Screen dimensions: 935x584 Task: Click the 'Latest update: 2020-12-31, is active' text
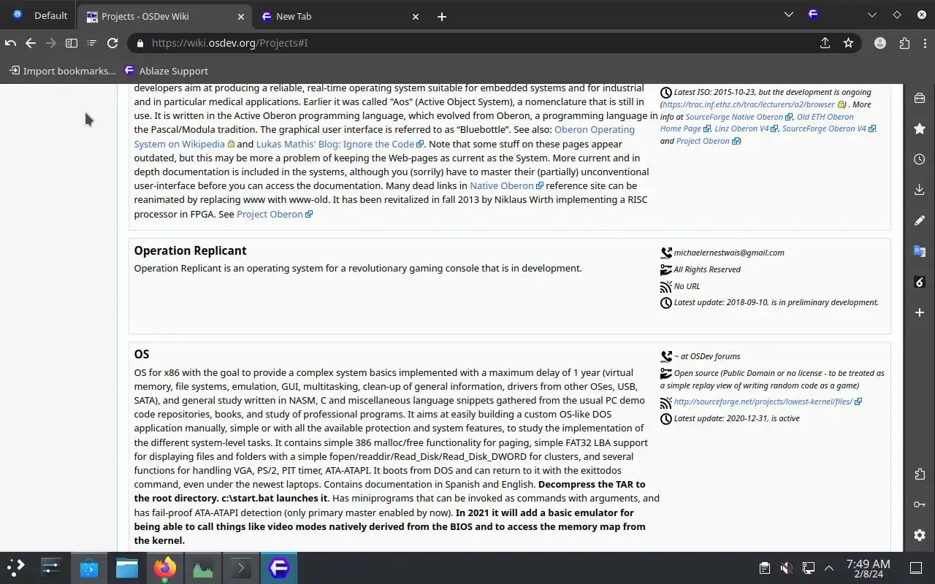pyautogui.click(x=736, y=418)
